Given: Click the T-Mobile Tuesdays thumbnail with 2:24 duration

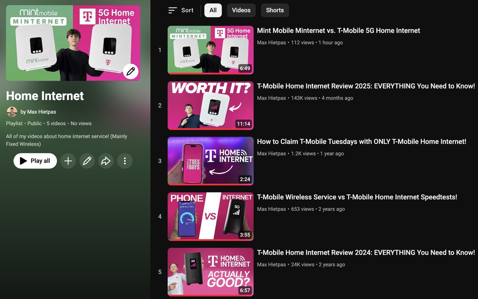Looking at the screenshot, I should coord(210,161).
